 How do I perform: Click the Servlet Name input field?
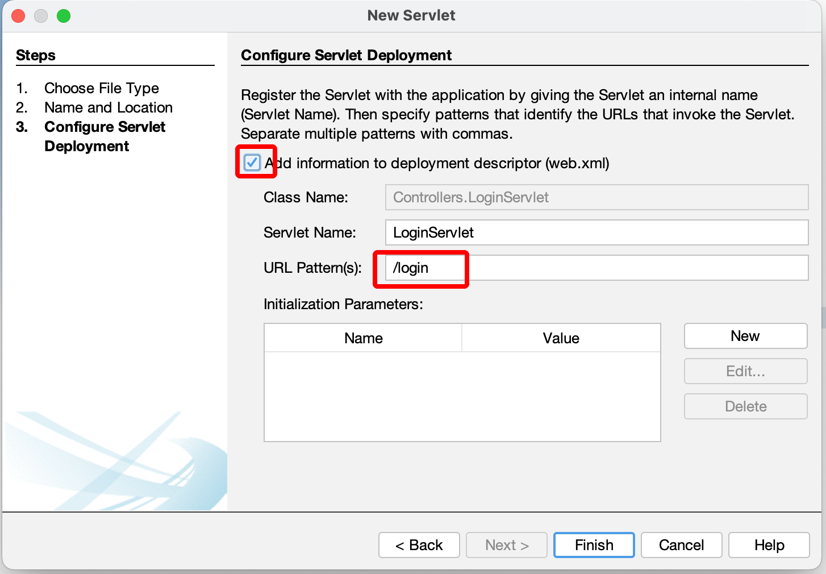[x=596, y=232]
